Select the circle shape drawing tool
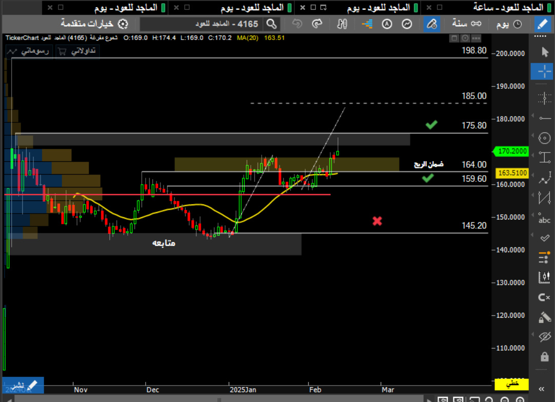 (544, 138)
